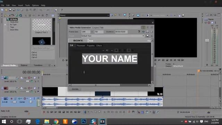The height and width of the screenshot is (125, 222).
Task: Click the Undo arrow in main toolbar
Action: pos(41,10)
